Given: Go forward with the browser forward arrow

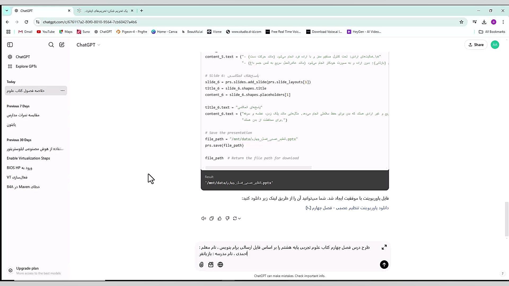Looking at the screenshot, I should (x=17, y=22).
